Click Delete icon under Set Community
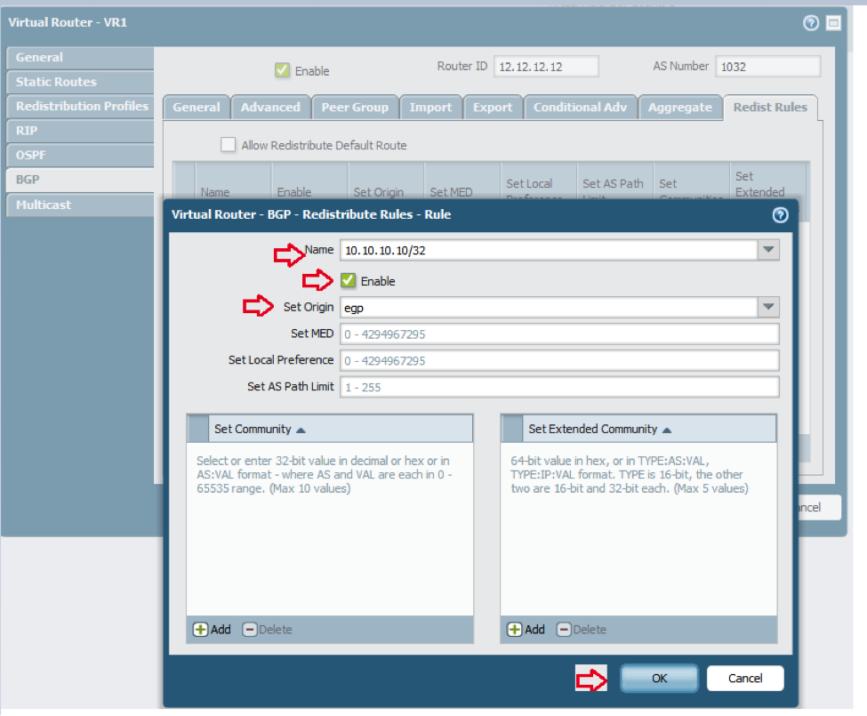The image size is (867, 716). (x=250, y=630)
